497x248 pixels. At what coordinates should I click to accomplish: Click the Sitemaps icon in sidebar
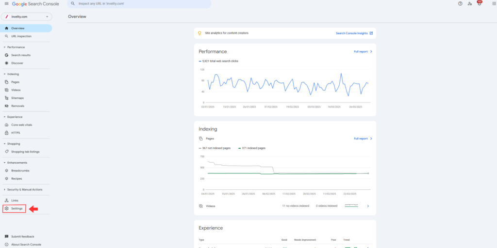tap(7, 98)
